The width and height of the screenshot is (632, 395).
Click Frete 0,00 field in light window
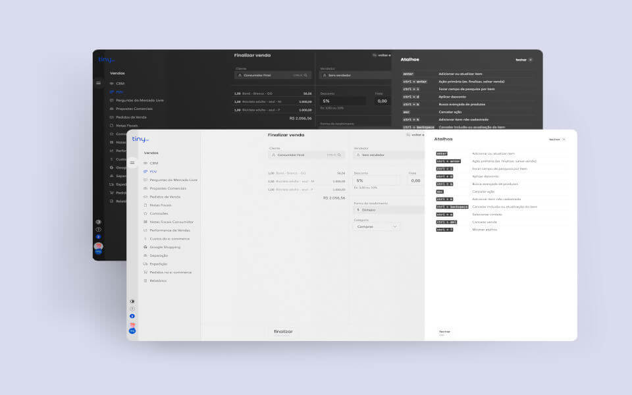[416, 180]
